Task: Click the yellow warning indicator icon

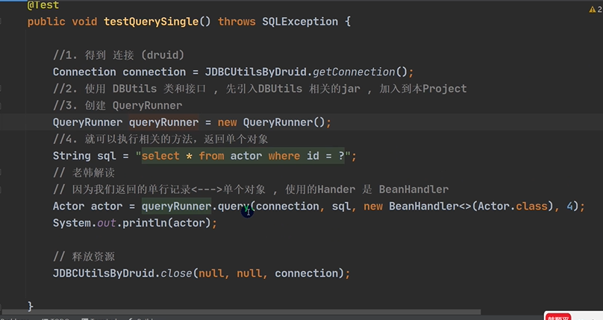Action: coord(593,10)
